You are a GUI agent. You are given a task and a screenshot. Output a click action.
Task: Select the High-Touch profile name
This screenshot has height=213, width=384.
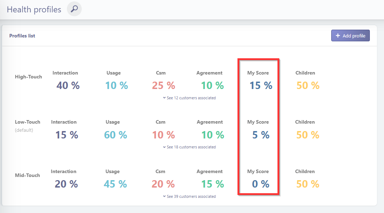tap(28, 77)
